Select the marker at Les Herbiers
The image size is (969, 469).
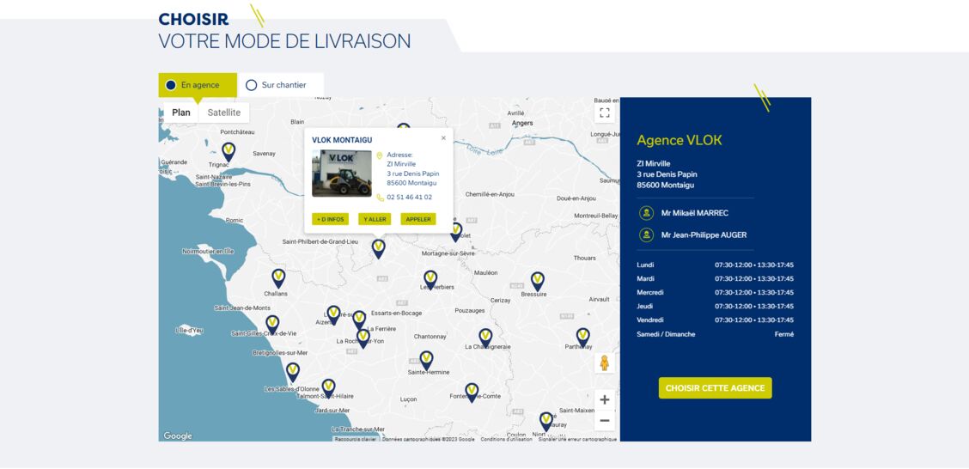click(430, 279)
